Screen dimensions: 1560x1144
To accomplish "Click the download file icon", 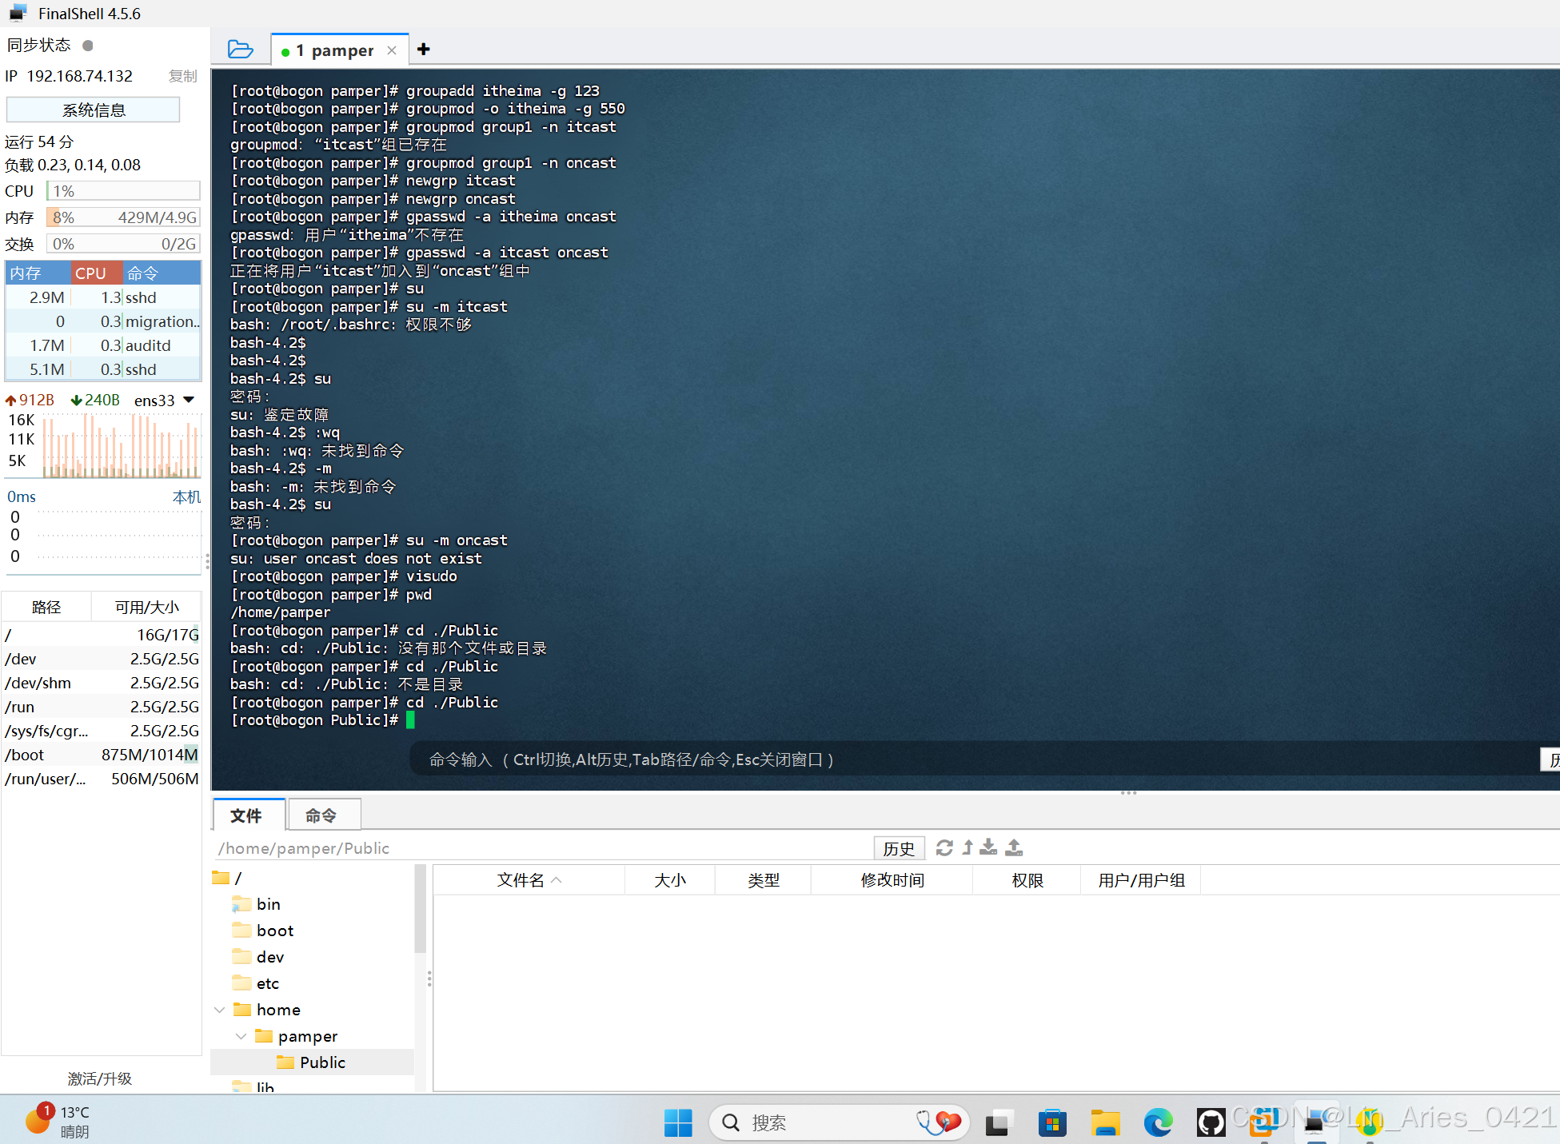I will coord(989,847).
